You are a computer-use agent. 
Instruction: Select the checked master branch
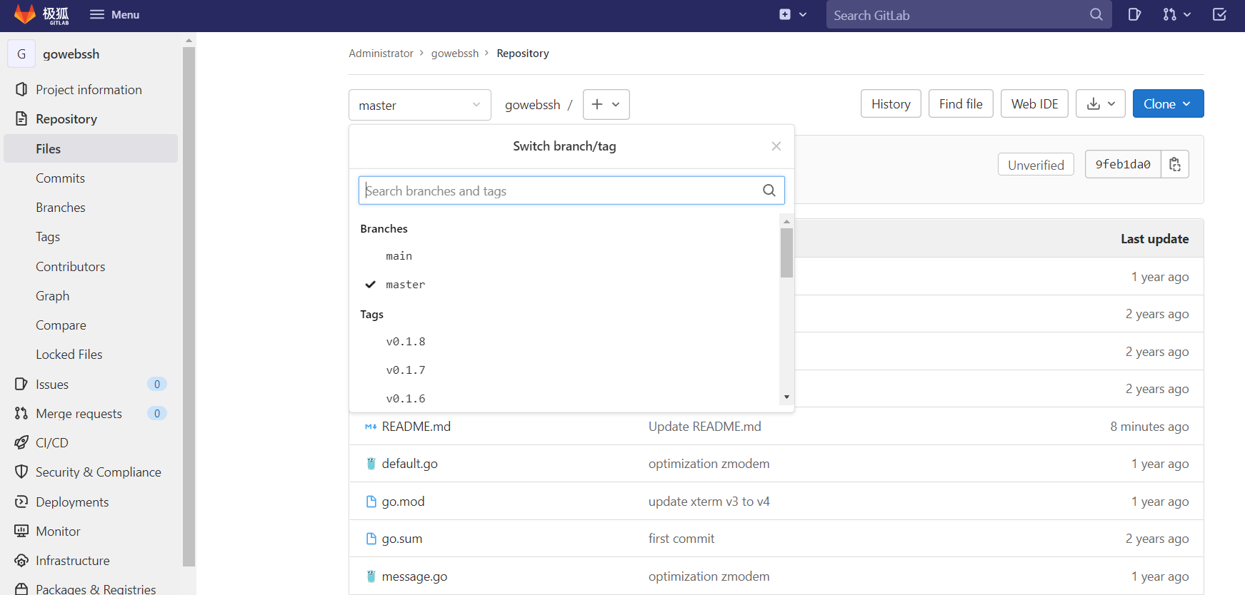click(405, 284)
